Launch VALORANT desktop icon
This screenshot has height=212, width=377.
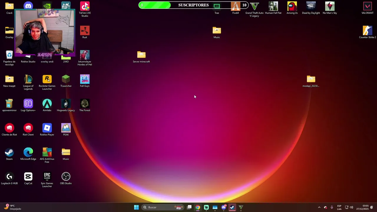pyautogui.click(x=368, y=8)
